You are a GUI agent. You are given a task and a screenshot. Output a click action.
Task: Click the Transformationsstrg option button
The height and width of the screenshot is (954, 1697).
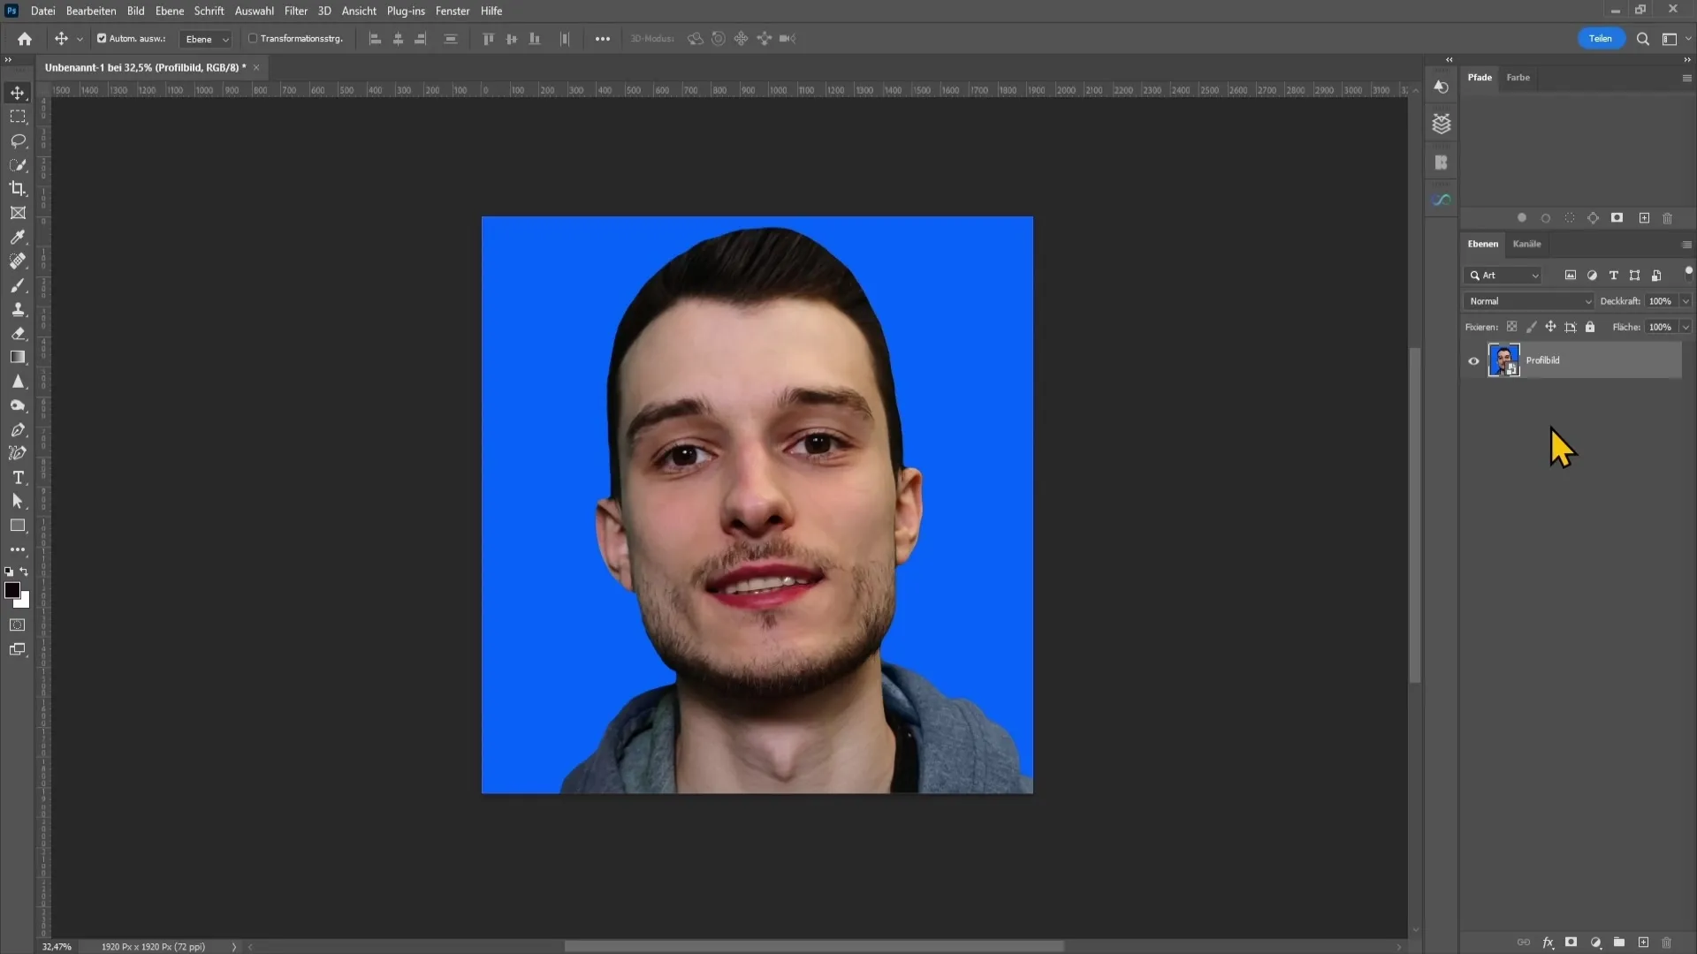[x=253, y=39]
